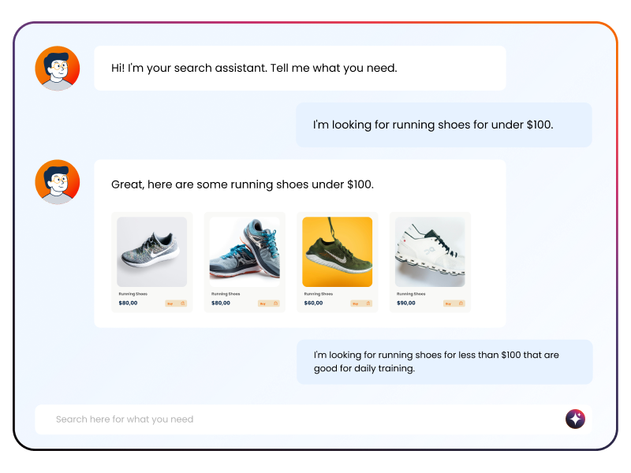631x473 pixels.
Task: Click "Running Shoes" label under the white shoe
Action: click(x=411, y=294)
